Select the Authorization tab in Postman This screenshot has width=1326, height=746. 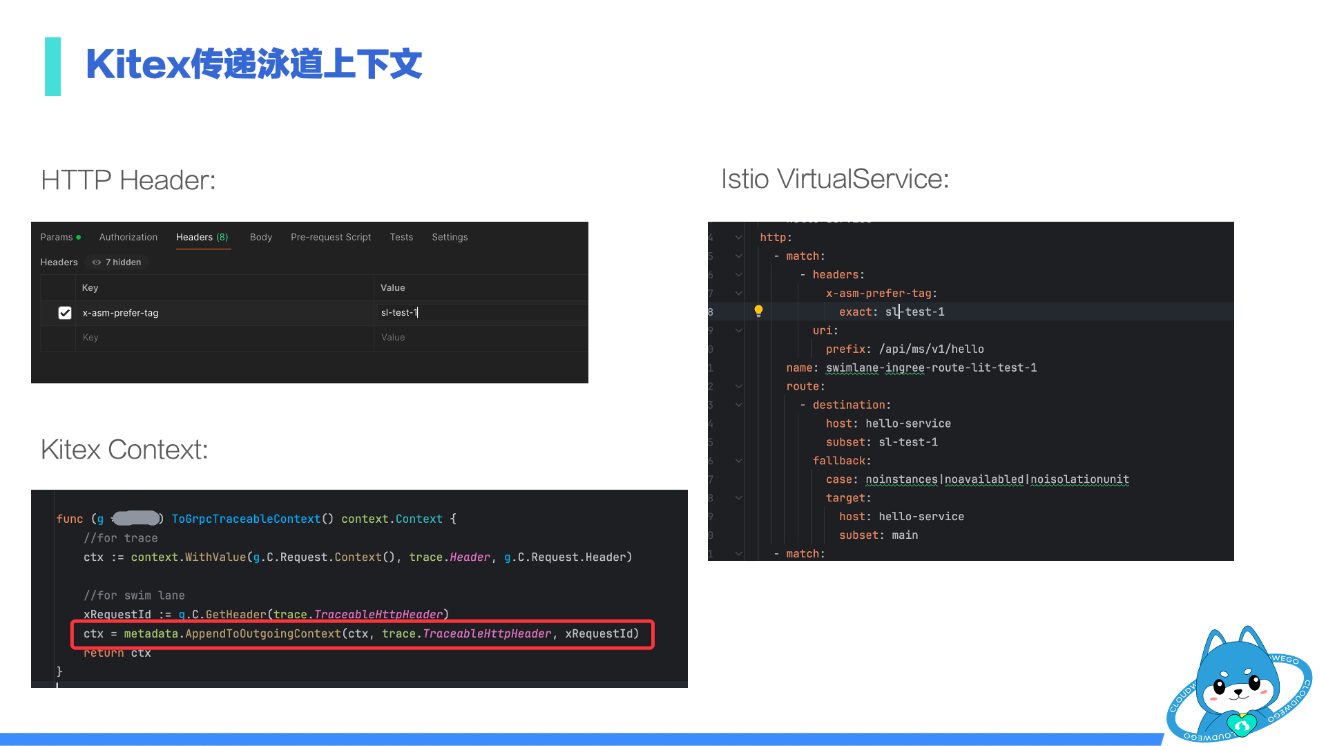129,237
